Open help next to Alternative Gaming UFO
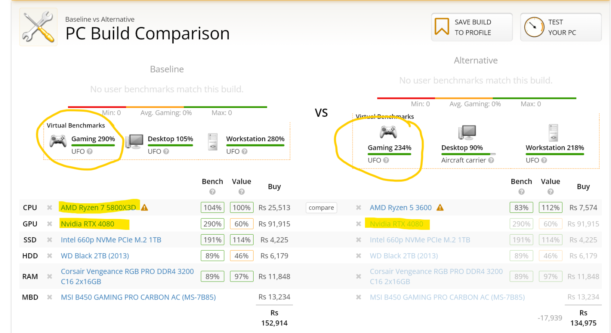This screenshot has height=333, width=611. click(x=386, y=160)
